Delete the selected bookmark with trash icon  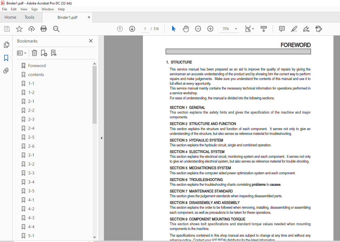click(x=34, y=53)
